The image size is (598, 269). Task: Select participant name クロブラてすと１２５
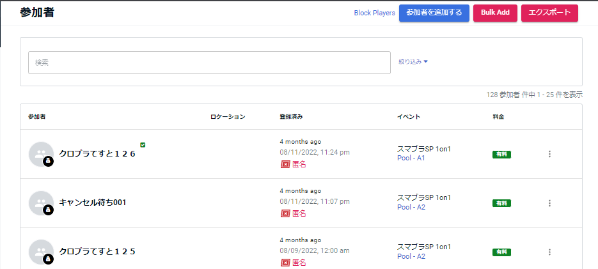pyautogui.click(x=97, y=252)
